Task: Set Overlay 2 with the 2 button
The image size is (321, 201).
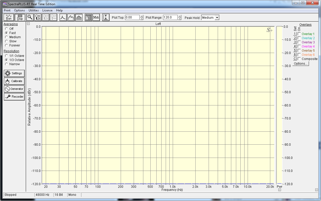Action: coord(295,38)
